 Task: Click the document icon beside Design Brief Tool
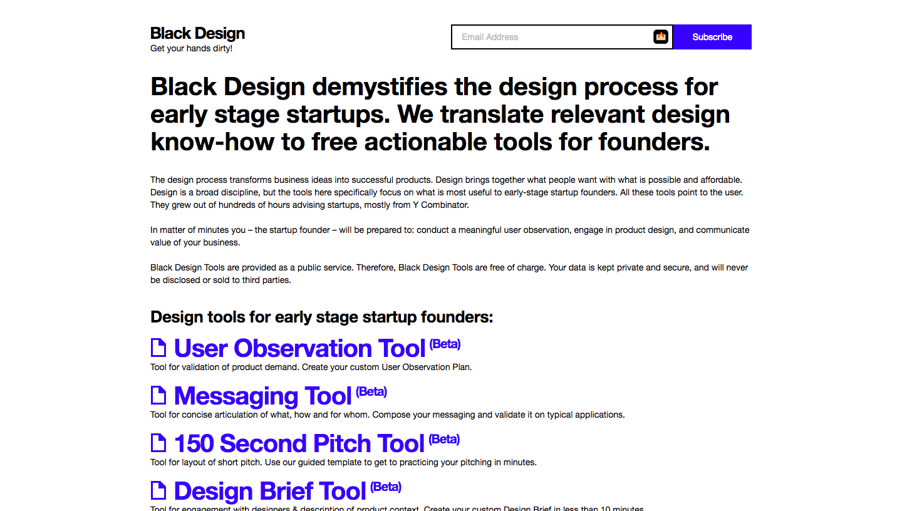click(158, 490)
